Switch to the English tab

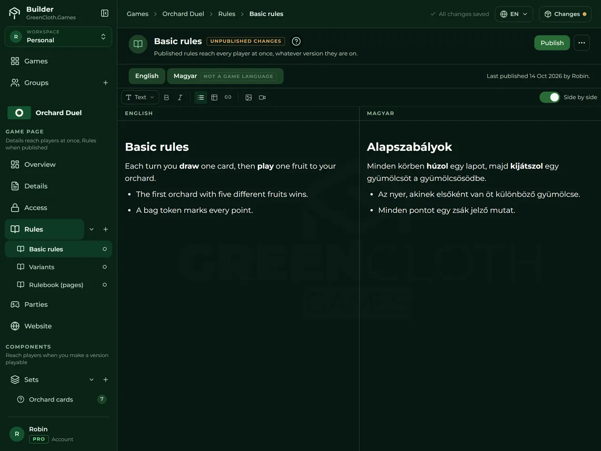(147, 76)
